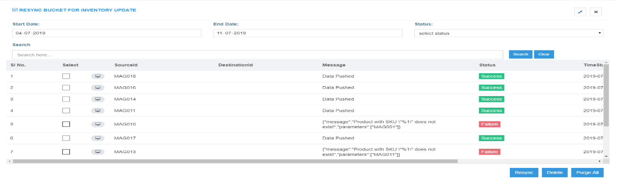Screen dimensions: 617x184
Task: Open the select status dropdown
Action: tap(509, 33)
